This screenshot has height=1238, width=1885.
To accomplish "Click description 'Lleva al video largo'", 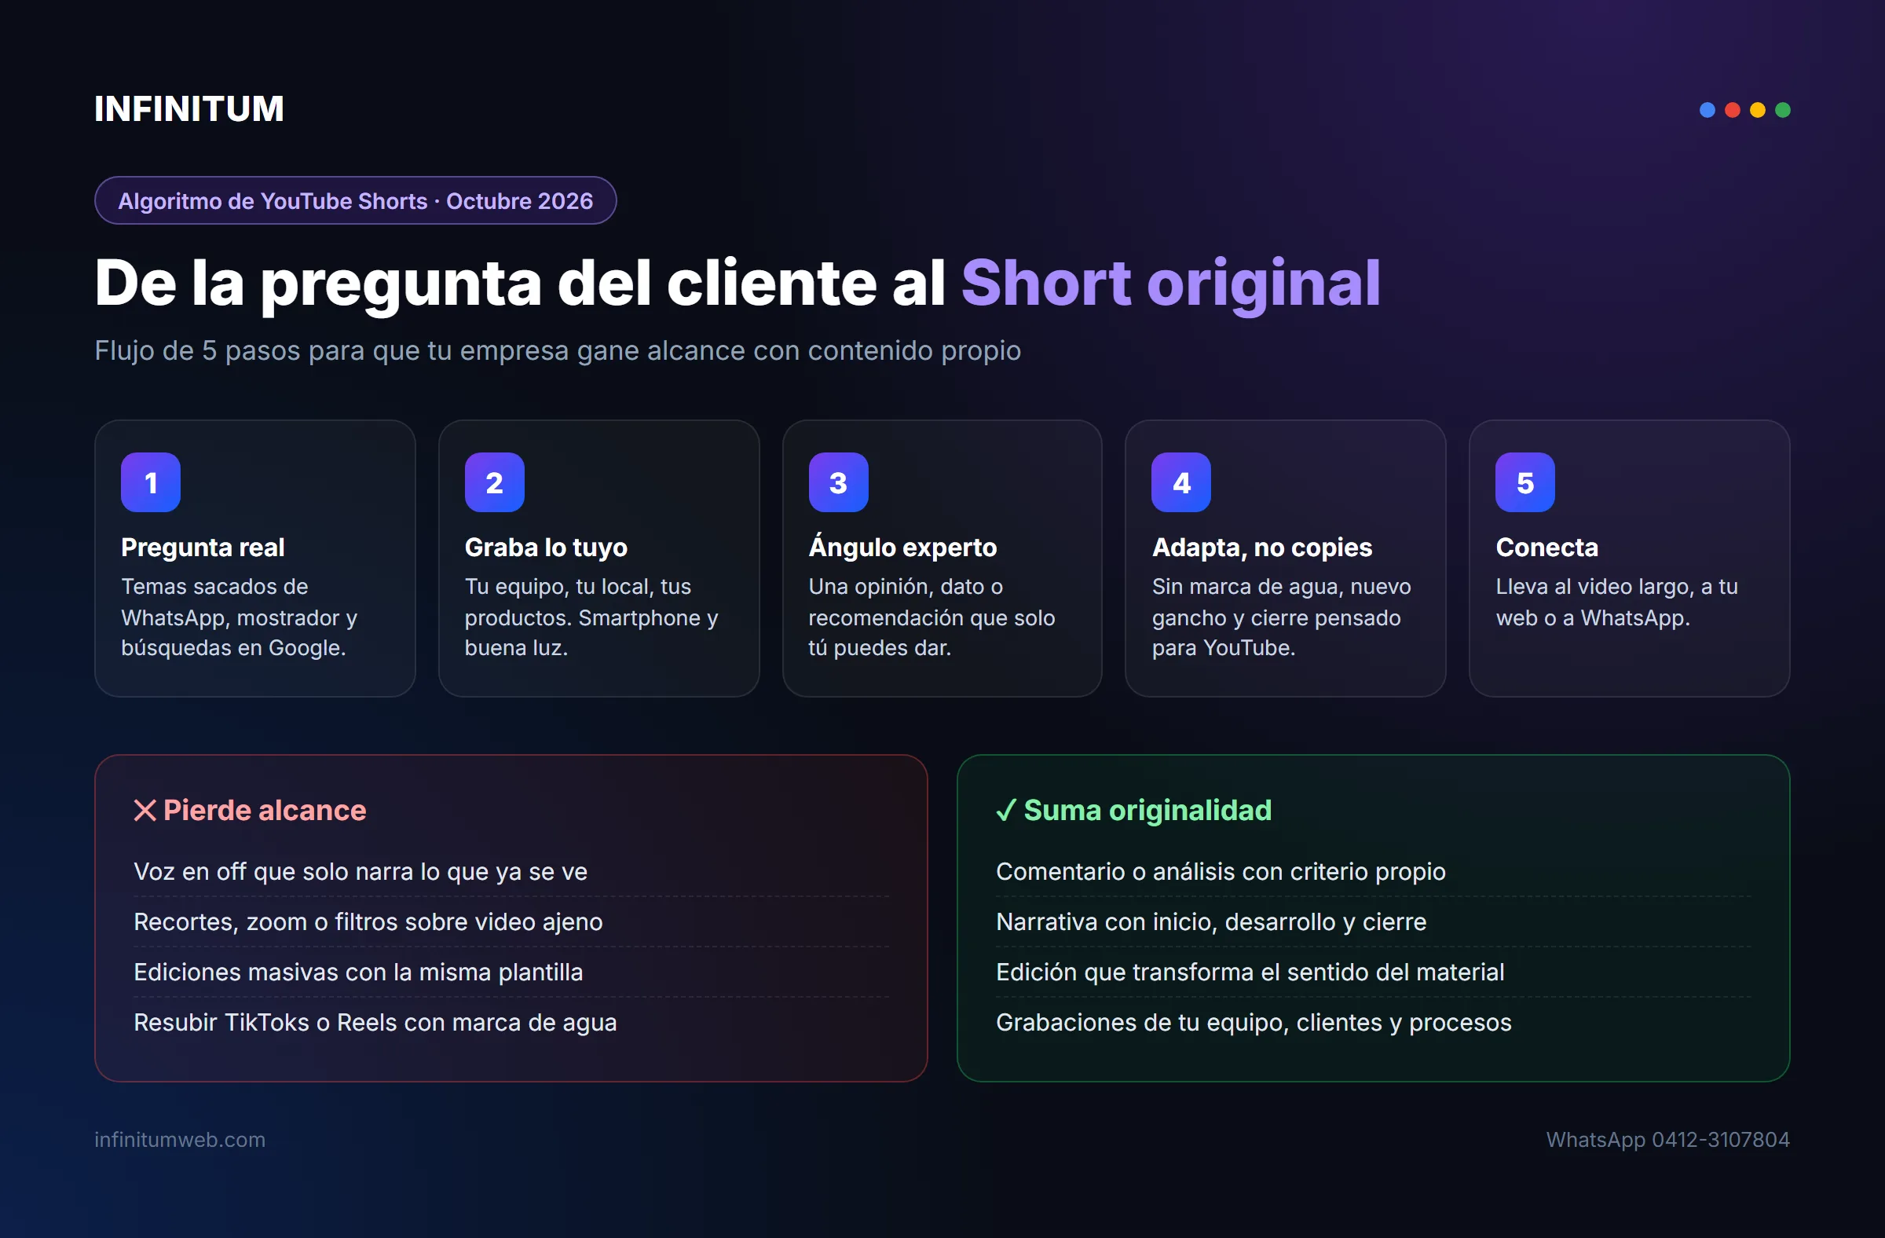I will tap(1616, 602).
